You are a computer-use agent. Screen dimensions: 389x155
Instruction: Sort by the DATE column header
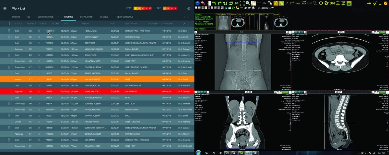(66, 24)
